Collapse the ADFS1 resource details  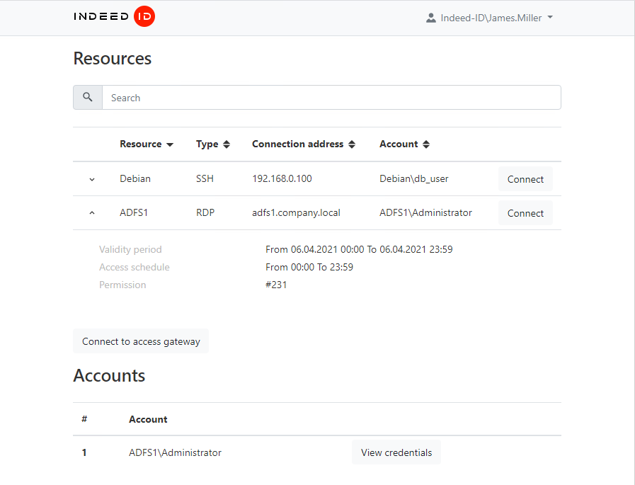[92, 213]
